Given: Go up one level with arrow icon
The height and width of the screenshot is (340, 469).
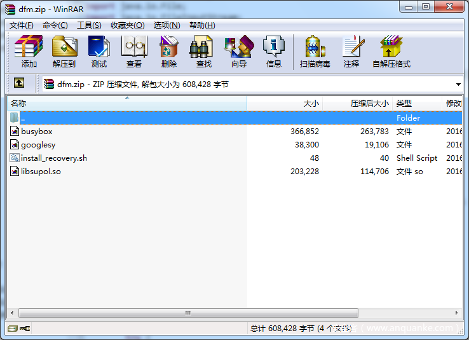Looking at the screenshot, I should pos(19,83).
